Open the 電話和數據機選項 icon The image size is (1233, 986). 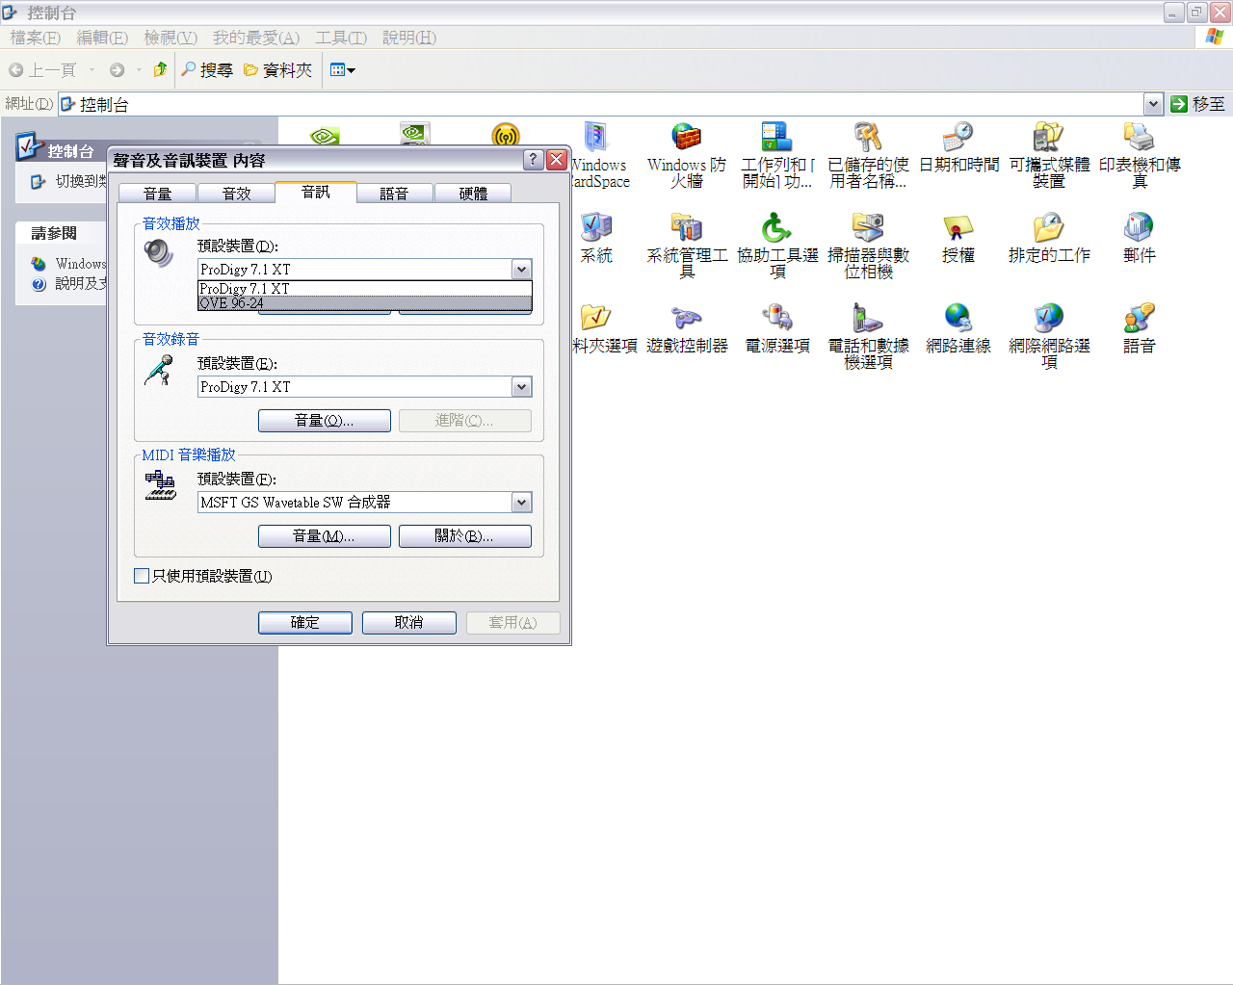click(x=868, y=335)
